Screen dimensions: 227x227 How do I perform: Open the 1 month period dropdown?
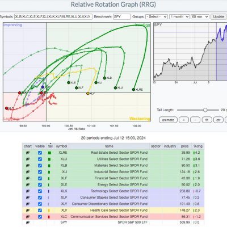click(x=179, y=16)
